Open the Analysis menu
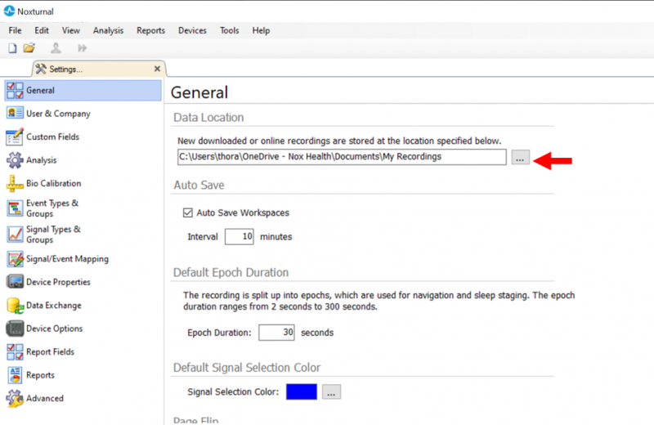 tap(108, 30)
